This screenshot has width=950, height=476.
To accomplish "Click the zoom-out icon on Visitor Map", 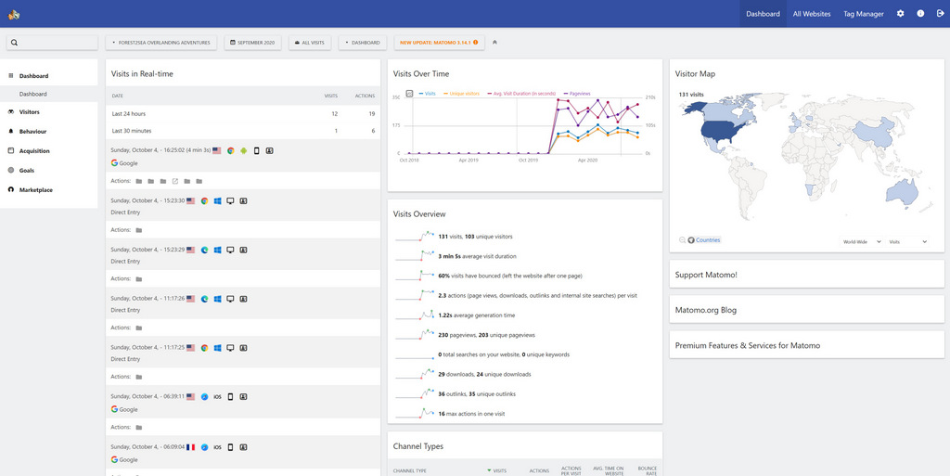I will (682, 240).
